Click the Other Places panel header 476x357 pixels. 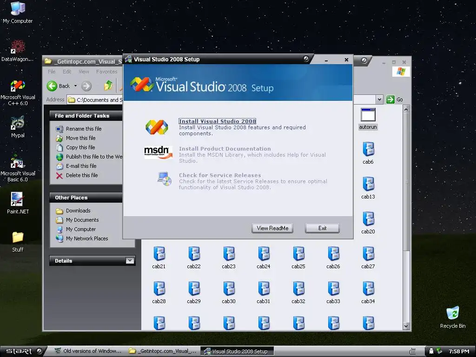pyautogui.click(x=86, y=198)
